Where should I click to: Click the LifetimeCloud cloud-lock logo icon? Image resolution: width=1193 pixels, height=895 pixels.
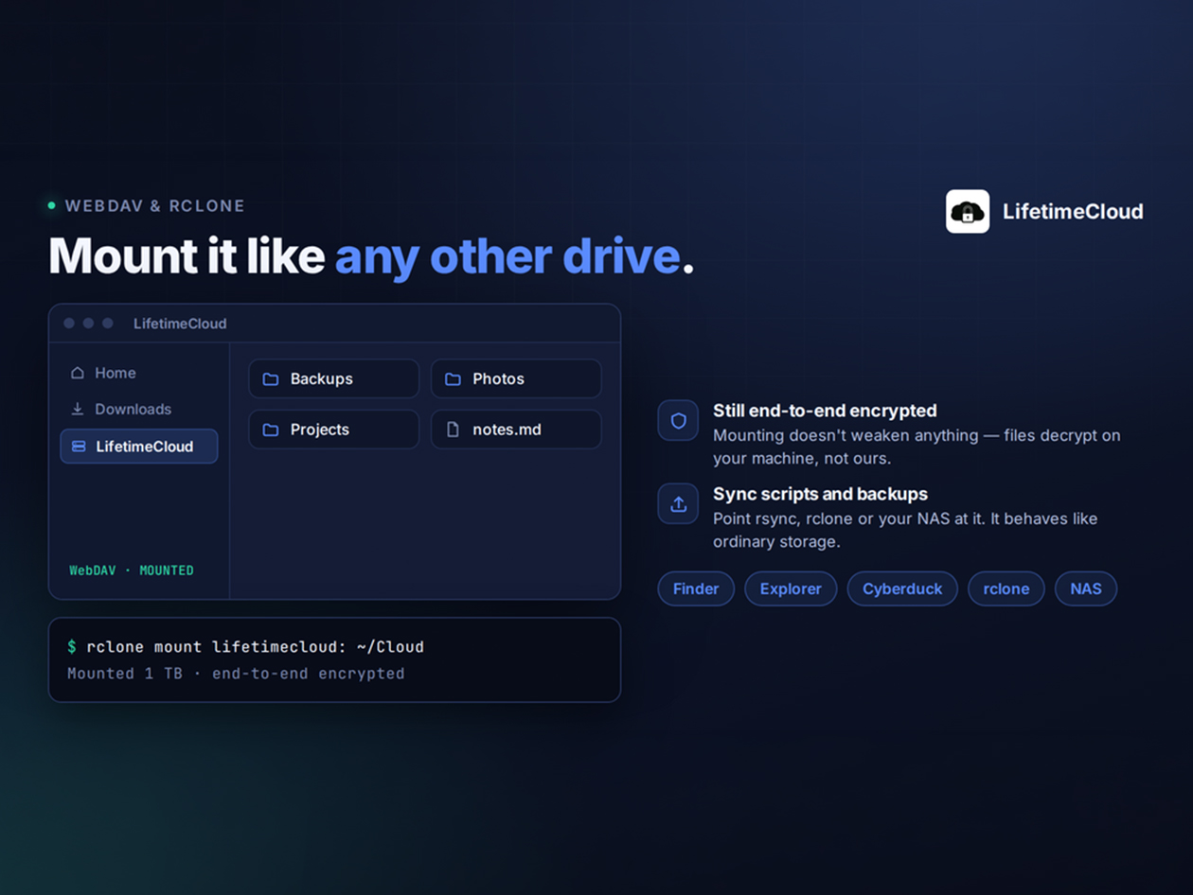[x=968, y=211]
